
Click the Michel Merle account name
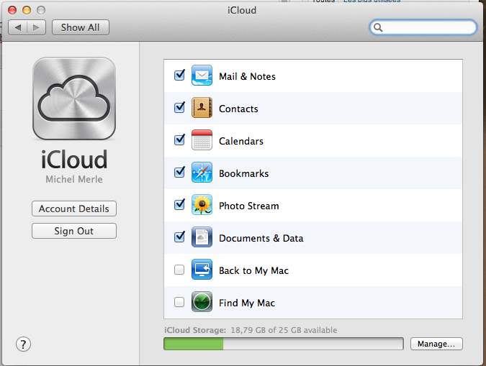click(74, 179)
